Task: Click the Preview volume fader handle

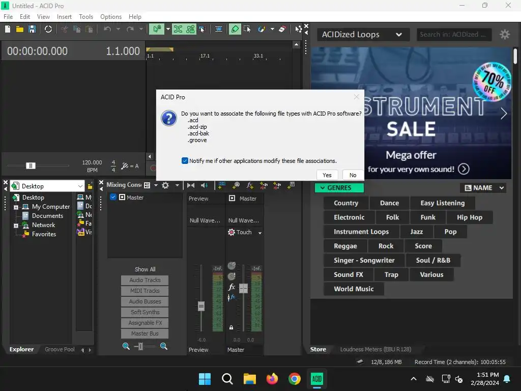Action: (x=201, y=306)
